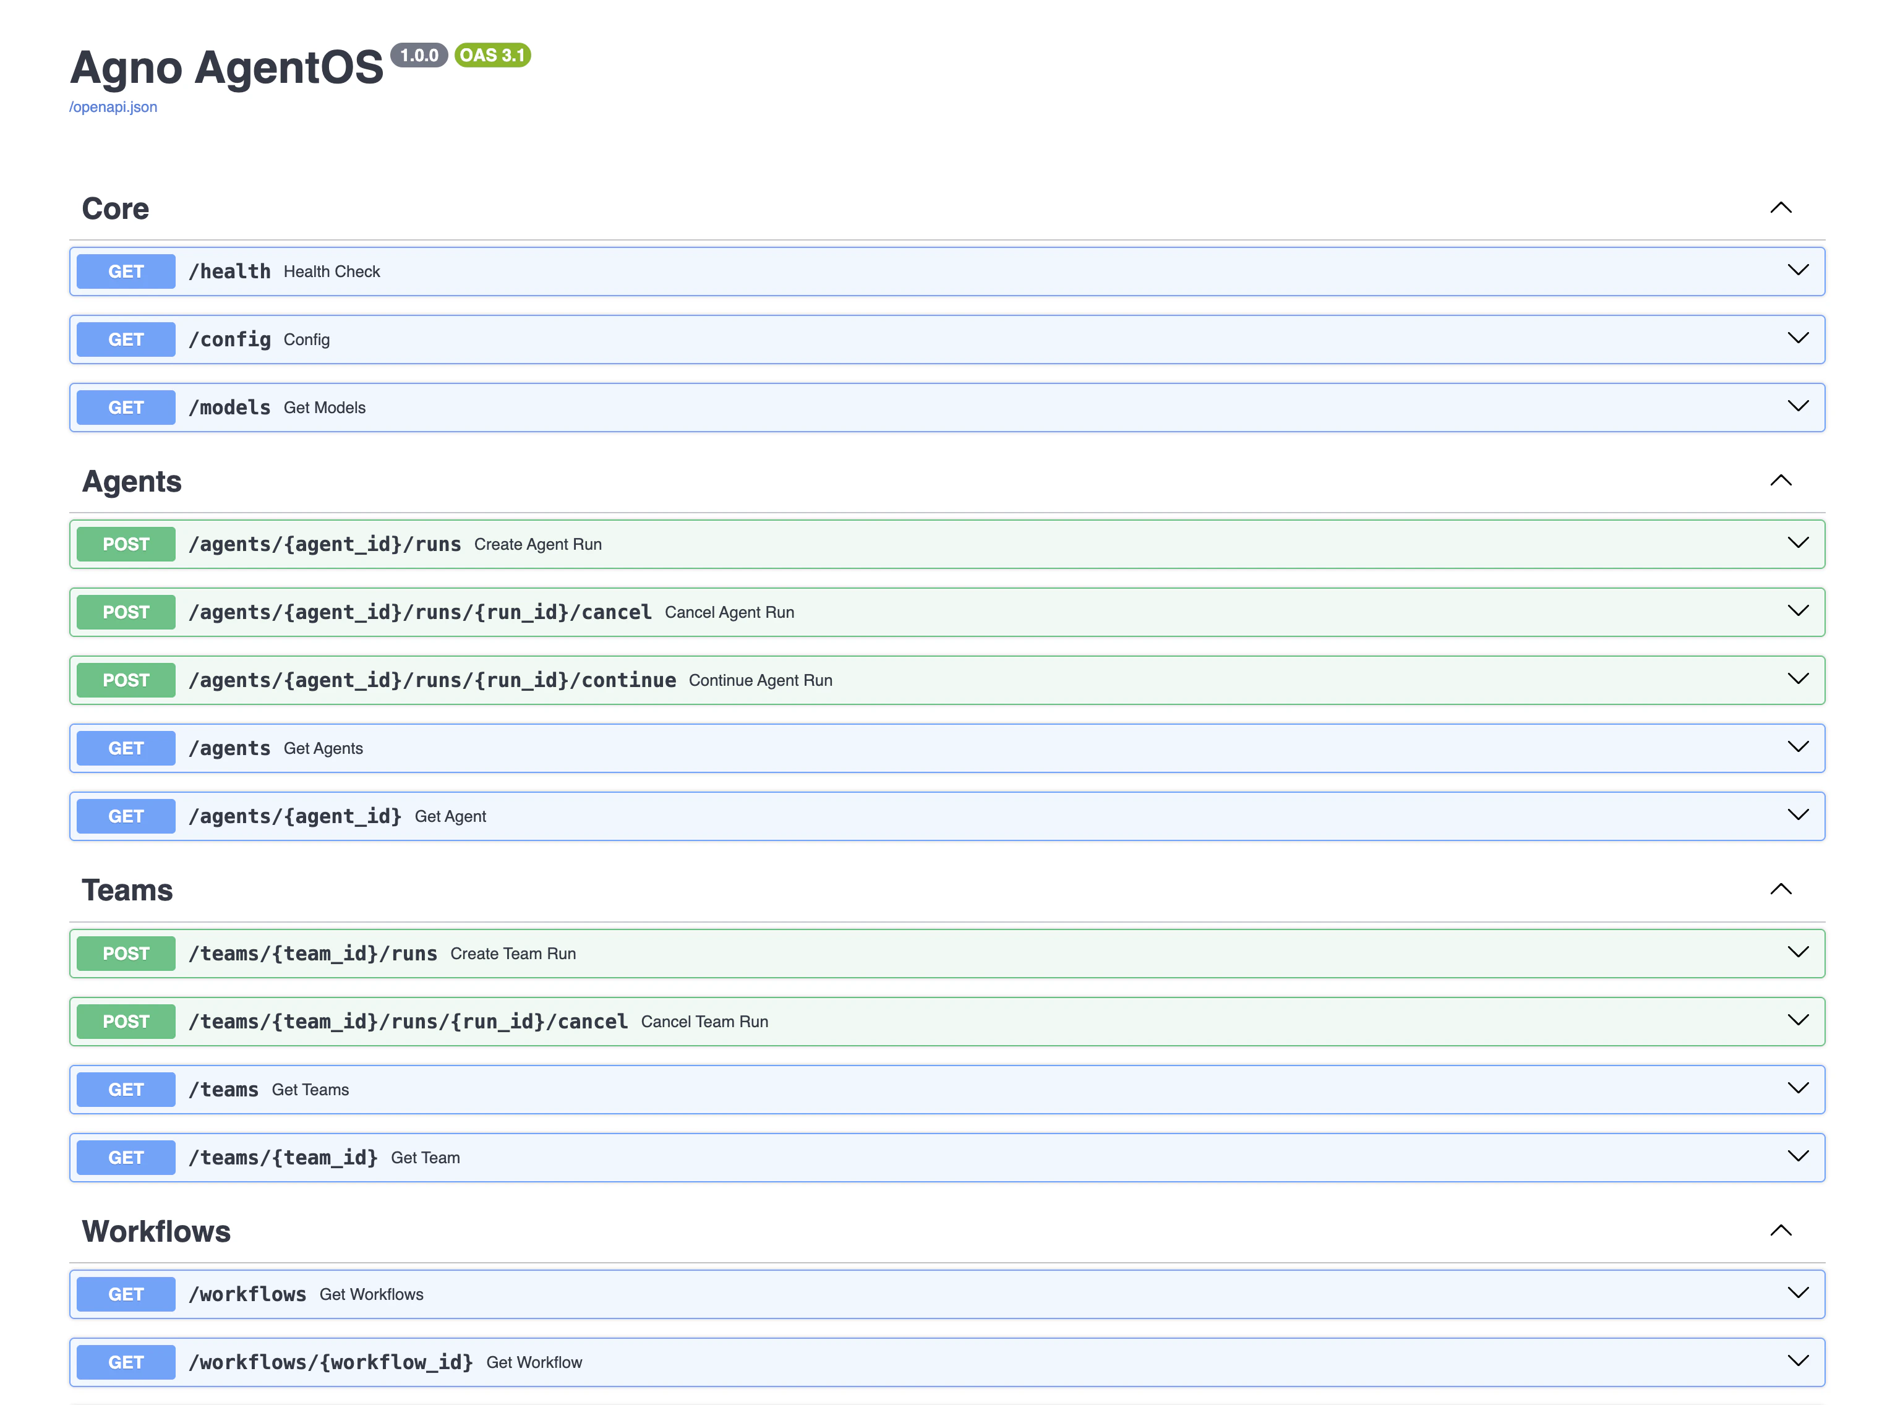The width and height of the screenshot is (1895, 1405).
Task: Click the Agno AgentOS title
Action: click(x=226, y=67)
